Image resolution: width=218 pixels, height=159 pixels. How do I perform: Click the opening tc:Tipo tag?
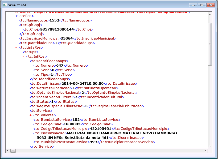click(x=42, y=74)
